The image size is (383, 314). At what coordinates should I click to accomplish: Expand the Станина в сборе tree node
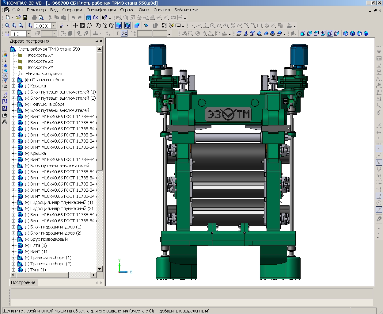click(x=13, y=80)
